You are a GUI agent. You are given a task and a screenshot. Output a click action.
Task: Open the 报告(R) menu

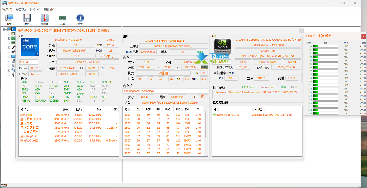tap(21, 10)
